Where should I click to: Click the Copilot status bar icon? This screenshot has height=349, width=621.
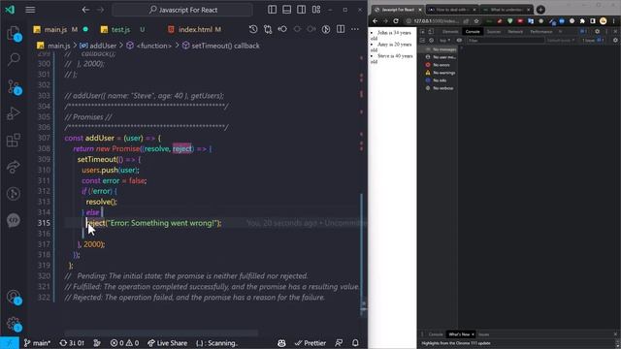coord(281,343)
